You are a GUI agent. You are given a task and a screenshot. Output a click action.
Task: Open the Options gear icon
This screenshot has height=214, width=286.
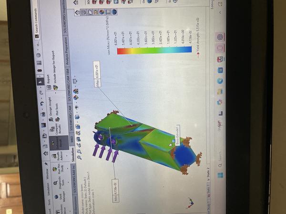[39, 55]
